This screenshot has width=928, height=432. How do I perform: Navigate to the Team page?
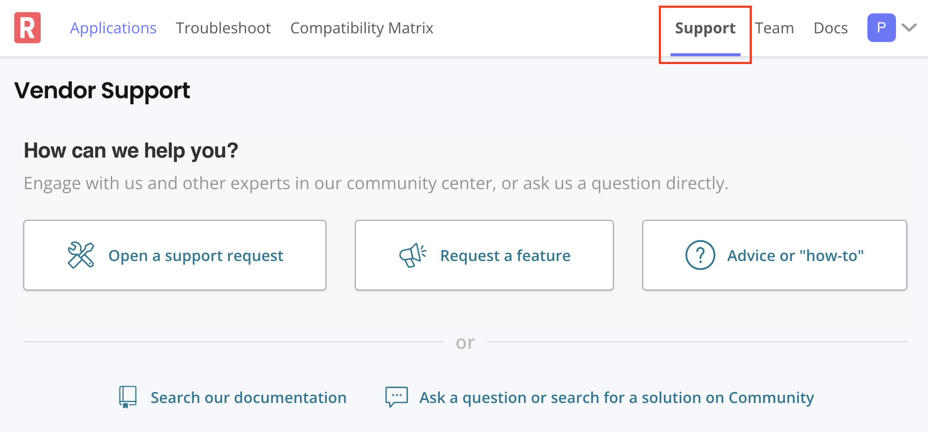[775, 28]
